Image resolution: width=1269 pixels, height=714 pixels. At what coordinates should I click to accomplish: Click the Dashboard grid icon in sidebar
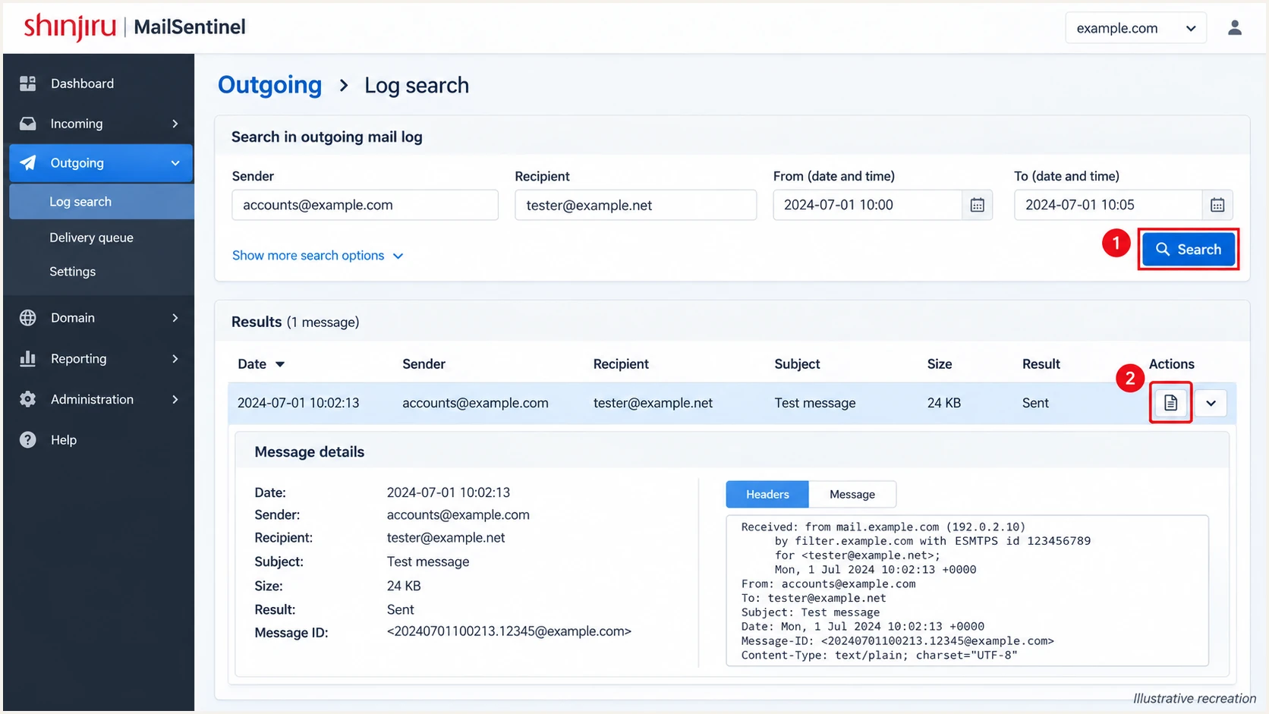pyautogui.click(x=28, y=83)
